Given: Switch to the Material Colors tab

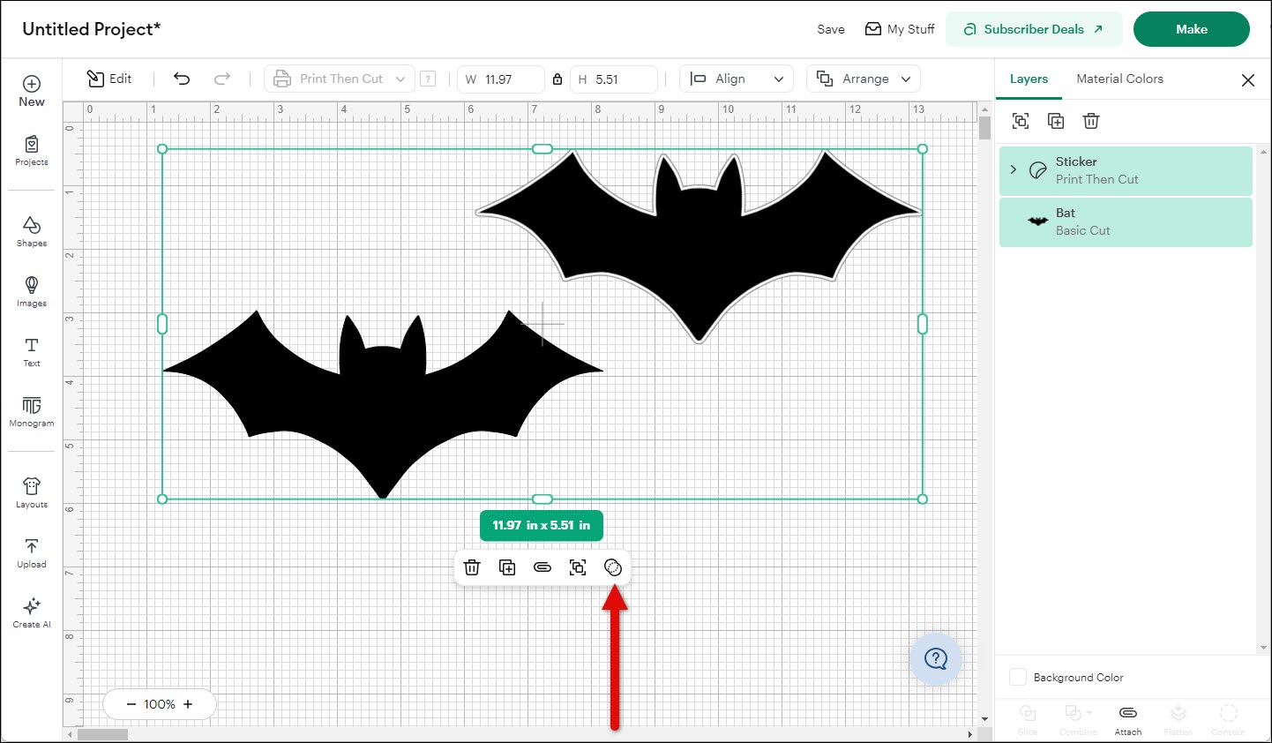Looking at the screenshot, I should click(1119, 79).
